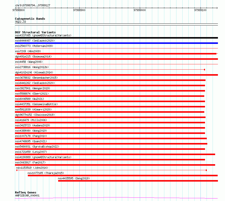Click the red nsv4435595 Deng2019 bar
This screenshot has width=225, height=201.
point(138,181)
